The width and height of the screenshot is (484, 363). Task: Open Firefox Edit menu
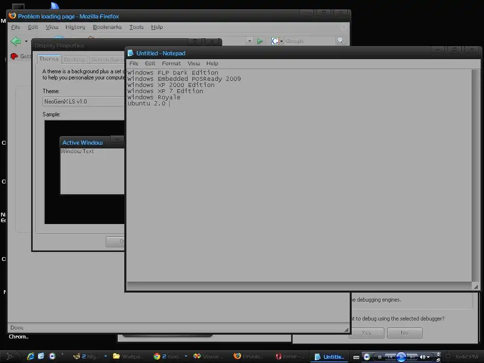pyautogui.click(x=33, y=27)
